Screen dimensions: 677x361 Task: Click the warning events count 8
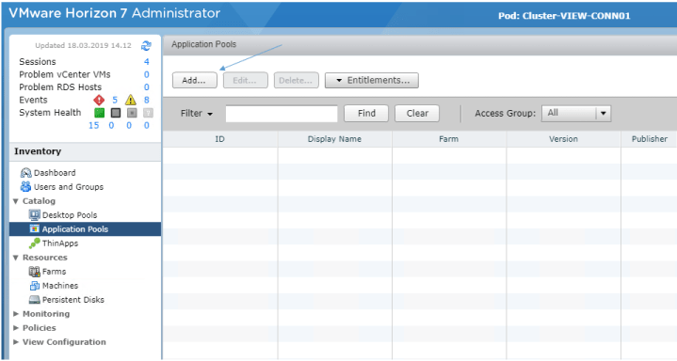[147, 100]
